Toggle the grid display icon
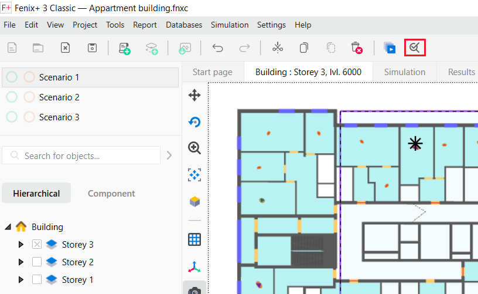Image resolution: width=478 pixels, height=294 pixels. tap(194, 239)
